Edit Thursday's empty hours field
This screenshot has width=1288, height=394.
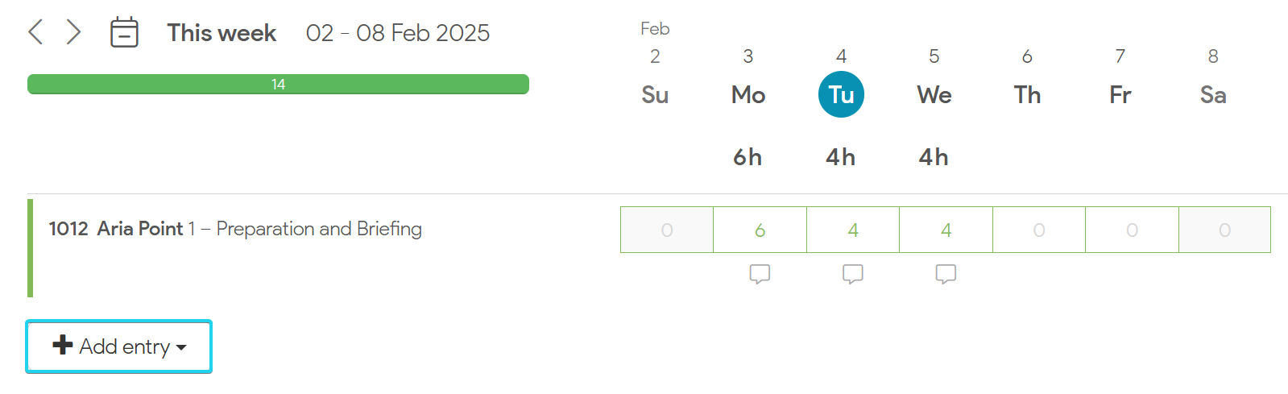point(1039,230)
